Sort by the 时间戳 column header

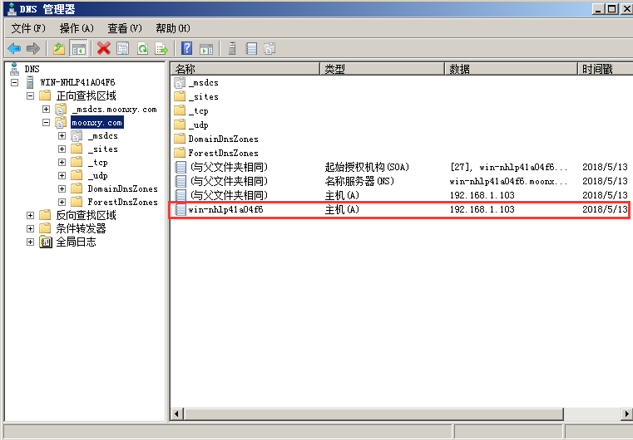click(x=606, y=69)
